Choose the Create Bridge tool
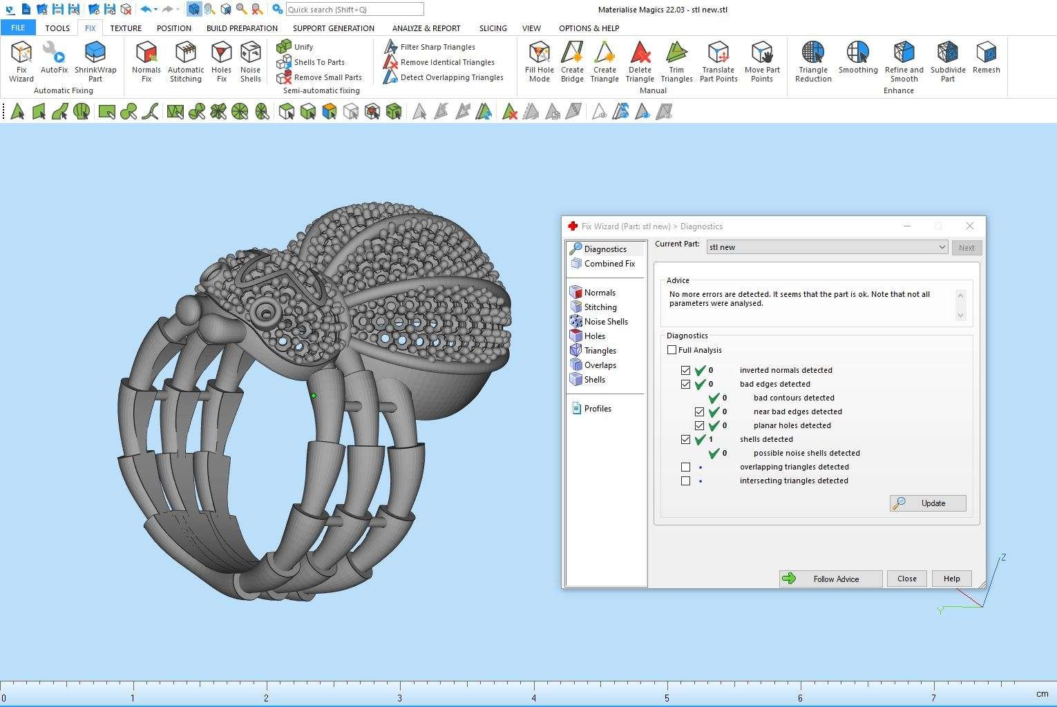The image size is (1057, 707). coord(572,61)
